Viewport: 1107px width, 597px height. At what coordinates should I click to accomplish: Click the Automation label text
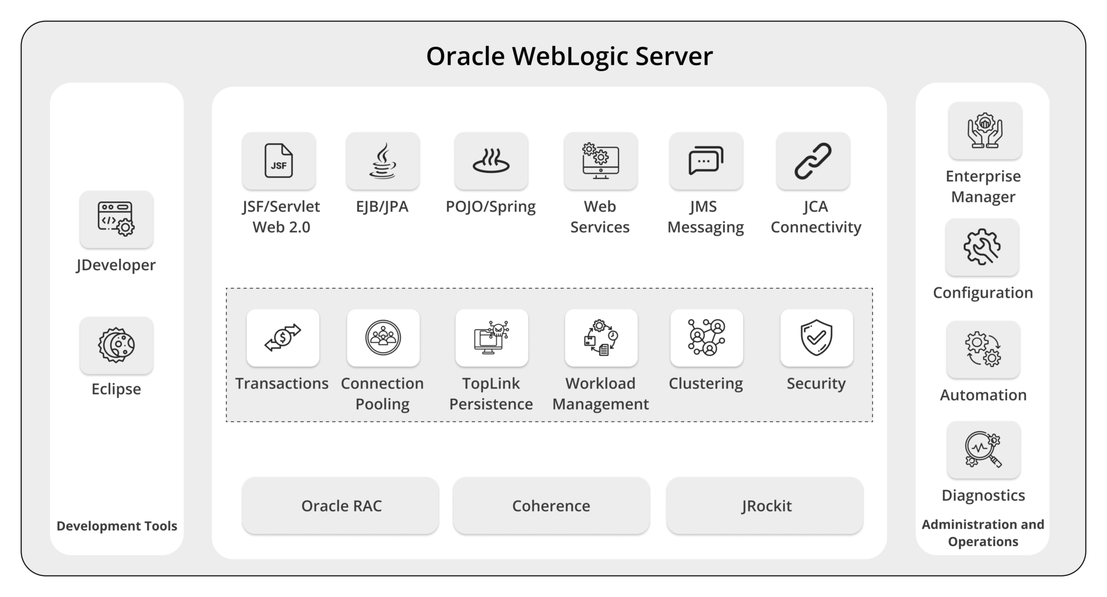coord(983,395)
